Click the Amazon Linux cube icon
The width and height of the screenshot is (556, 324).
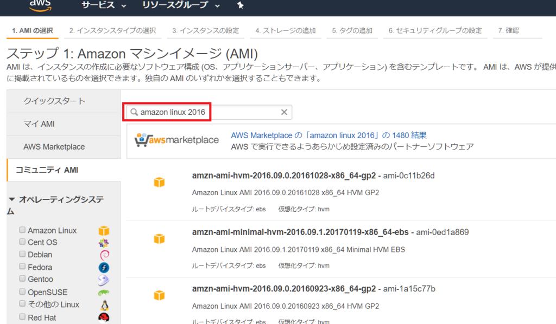[104, 231]
